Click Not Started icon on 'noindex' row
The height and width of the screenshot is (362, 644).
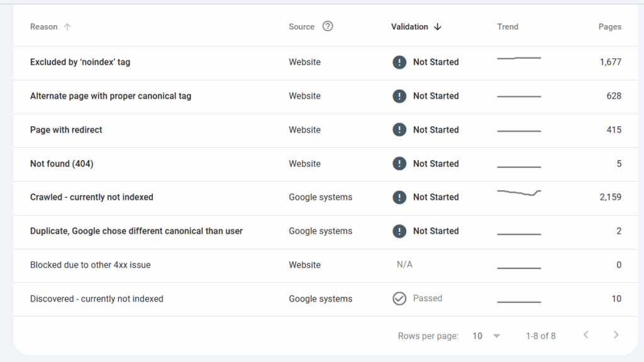(x=399, y=62)
